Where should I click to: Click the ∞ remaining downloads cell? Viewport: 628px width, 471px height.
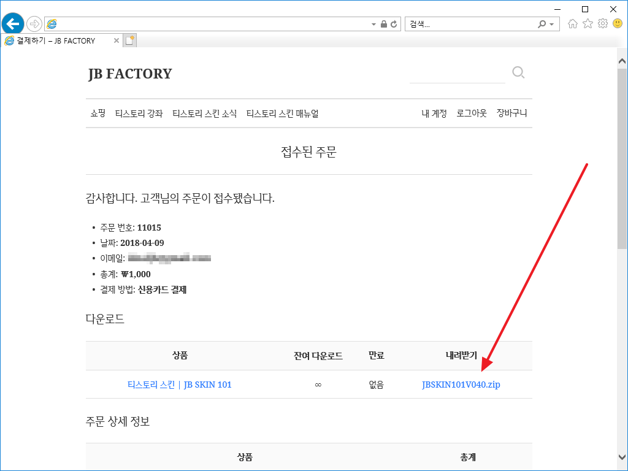coord(318,385)
